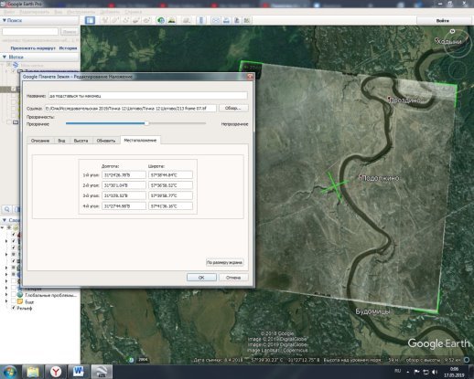This screenshot has height=379, width=474.
Task: Collapse the Поиск panel triangle
Action: [x=5, y=20]
